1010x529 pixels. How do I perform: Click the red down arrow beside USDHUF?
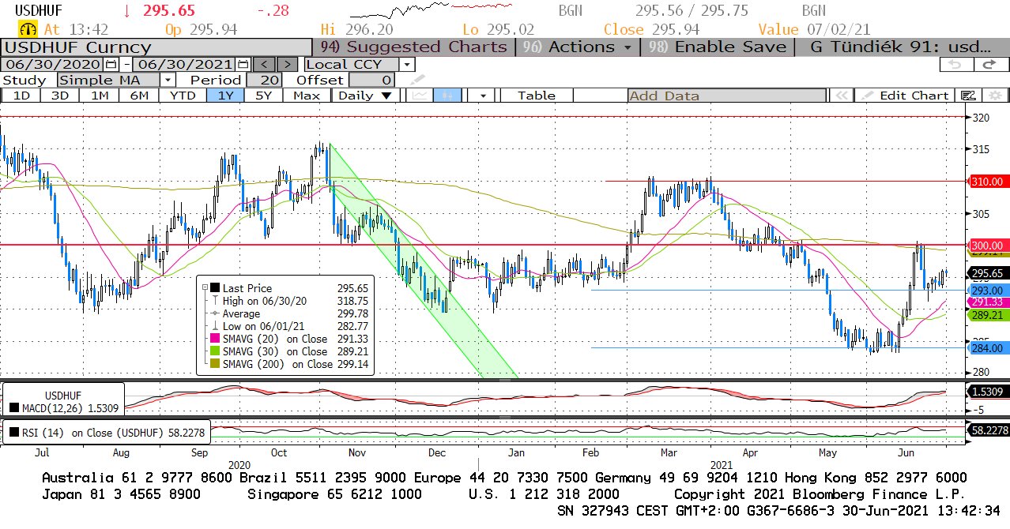point(126,11)
